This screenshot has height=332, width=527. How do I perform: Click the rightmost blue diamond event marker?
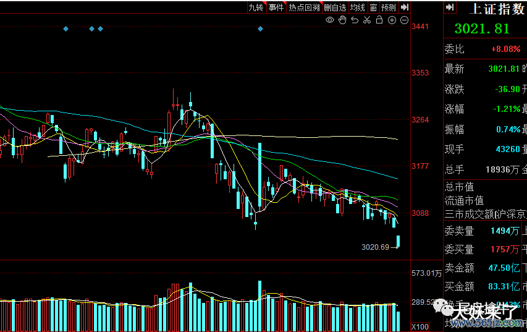[260, 28]
